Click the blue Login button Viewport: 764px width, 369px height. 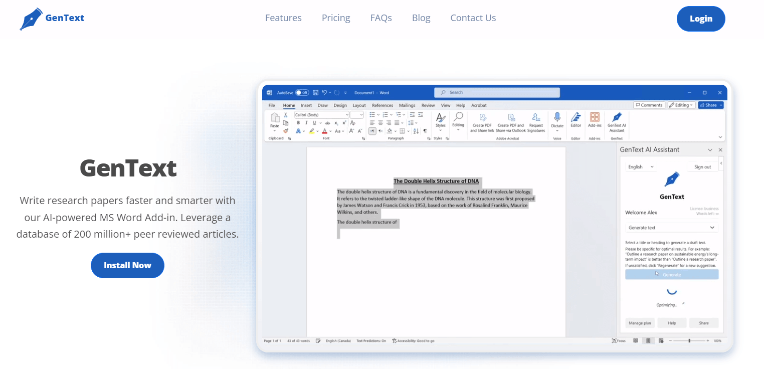point(701,19)
